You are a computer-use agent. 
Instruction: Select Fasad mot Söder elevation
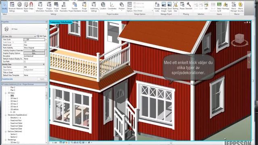coord(16,123)
